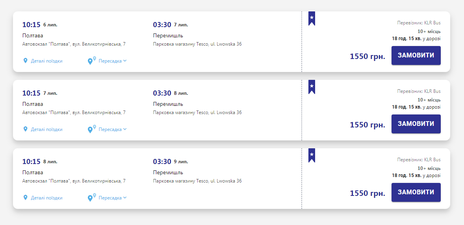Image resolution: width=464 pixels, height=225 pixels.
Task: Expand Пересадка dropdown for 8 лип. departure
Action: pyautogui.click(x=112, y=198)
